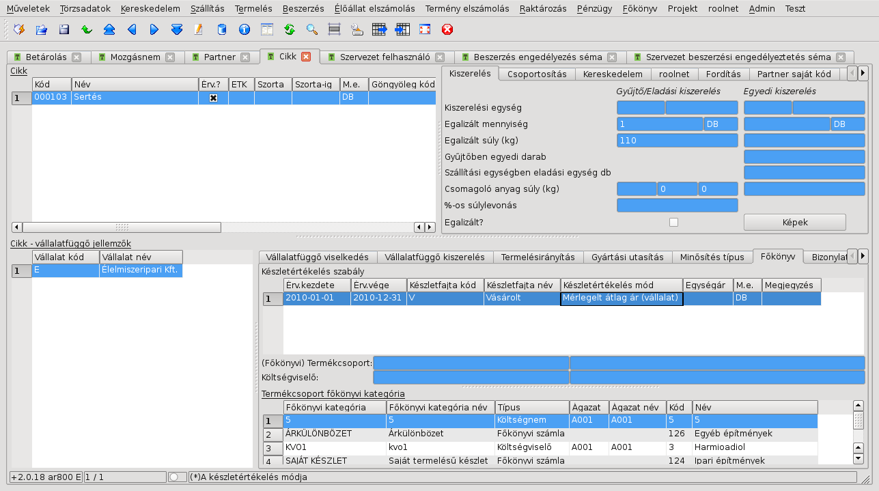The height and width of the screenshot is (491, 879).
Task: Click the blue database cylinder icon
Action: click(222, 29)
